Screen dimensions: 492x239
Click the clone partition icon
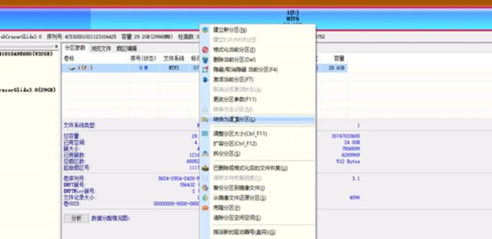[205, 208]
